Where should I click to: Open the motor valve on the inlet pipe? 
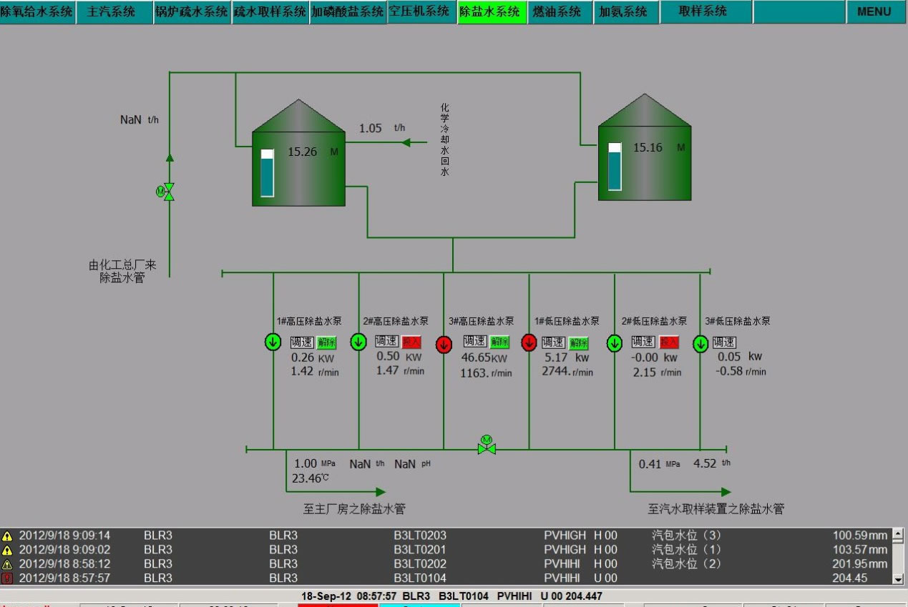[167, 192]
